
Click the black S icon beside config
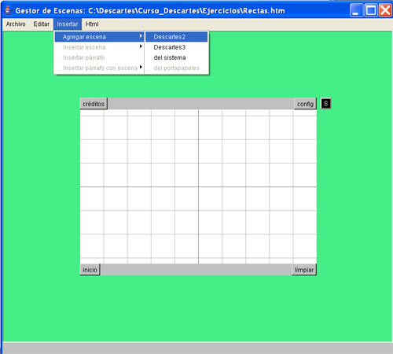point(325,104)
